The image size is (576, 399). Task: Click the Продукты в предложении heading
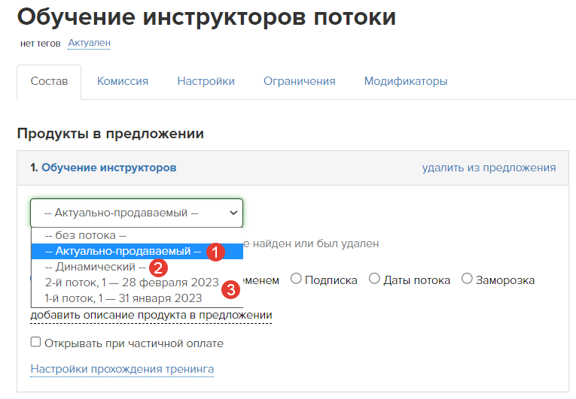click(110, 134)
